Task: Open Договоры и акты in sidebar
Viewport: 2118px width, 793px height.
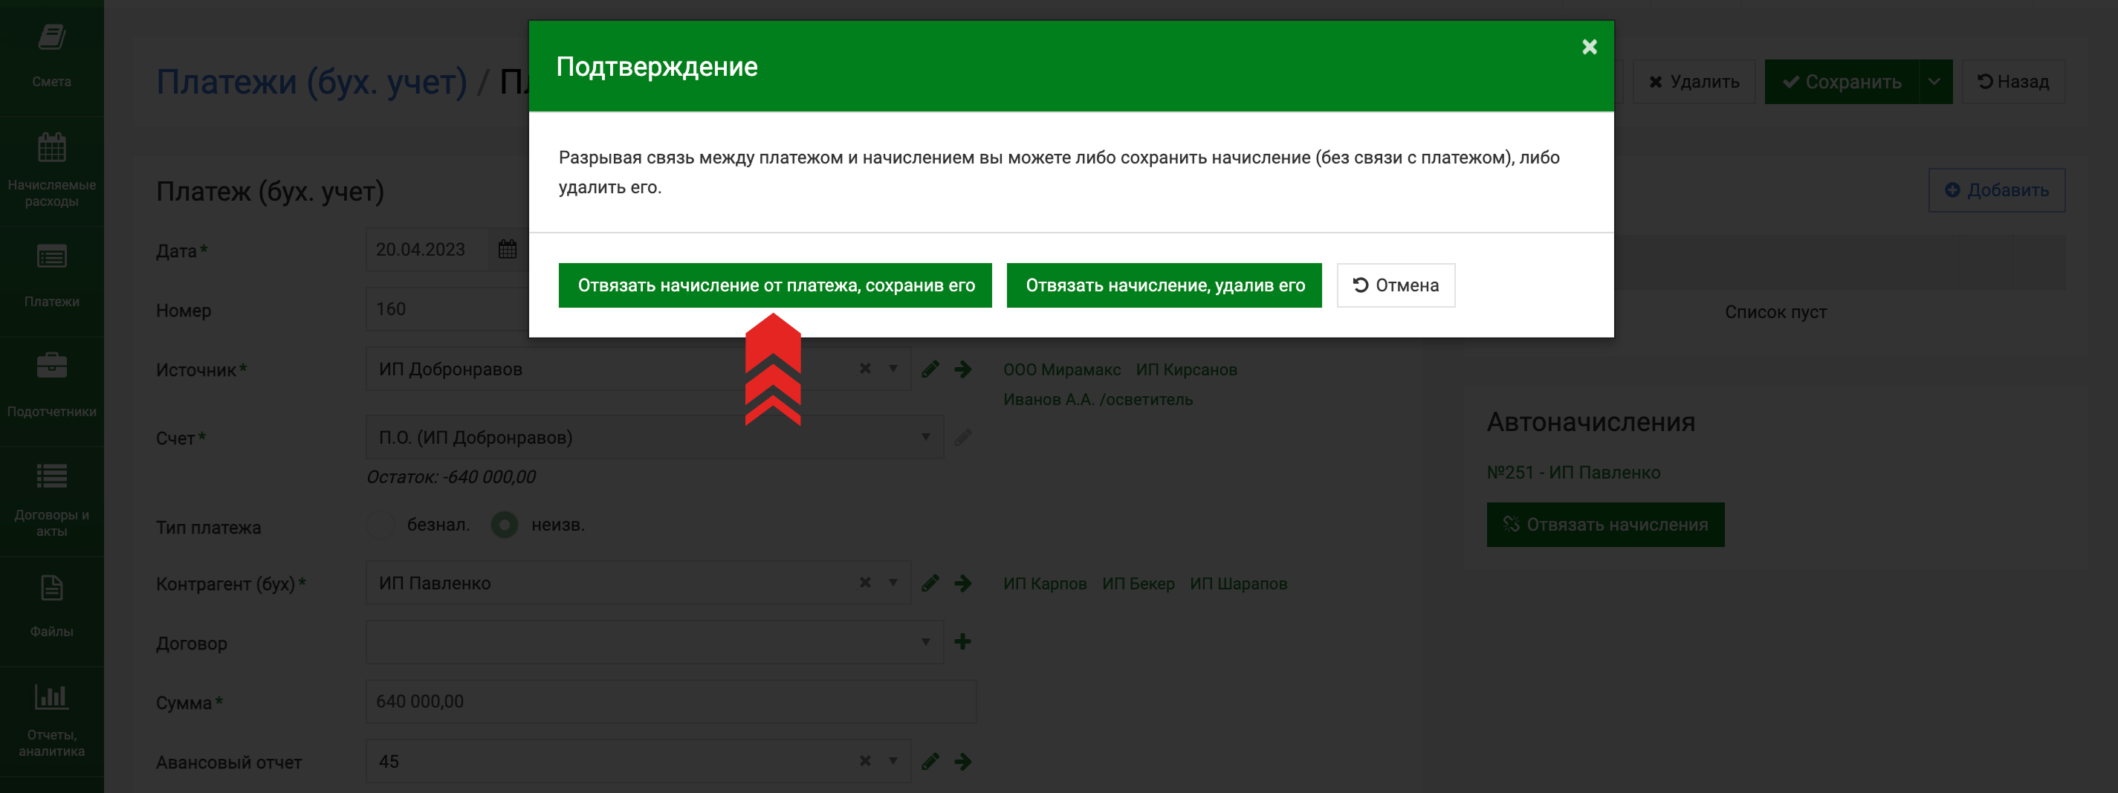Action: (52, 500)
